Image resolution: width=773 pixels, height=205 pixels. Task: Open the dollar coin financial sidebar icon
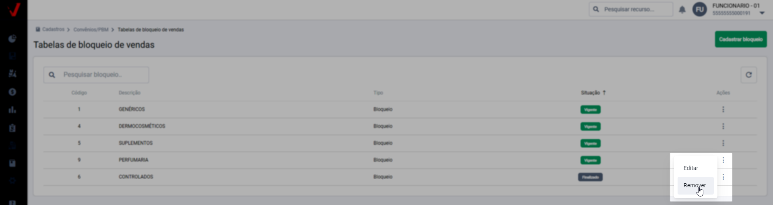12,92
